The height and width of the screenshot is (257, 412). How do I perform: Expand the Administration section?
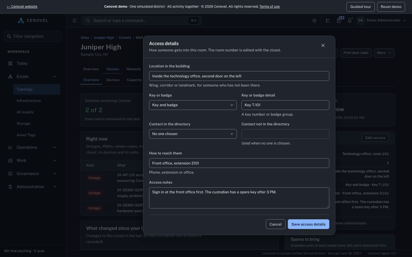[x=33, y=187]
